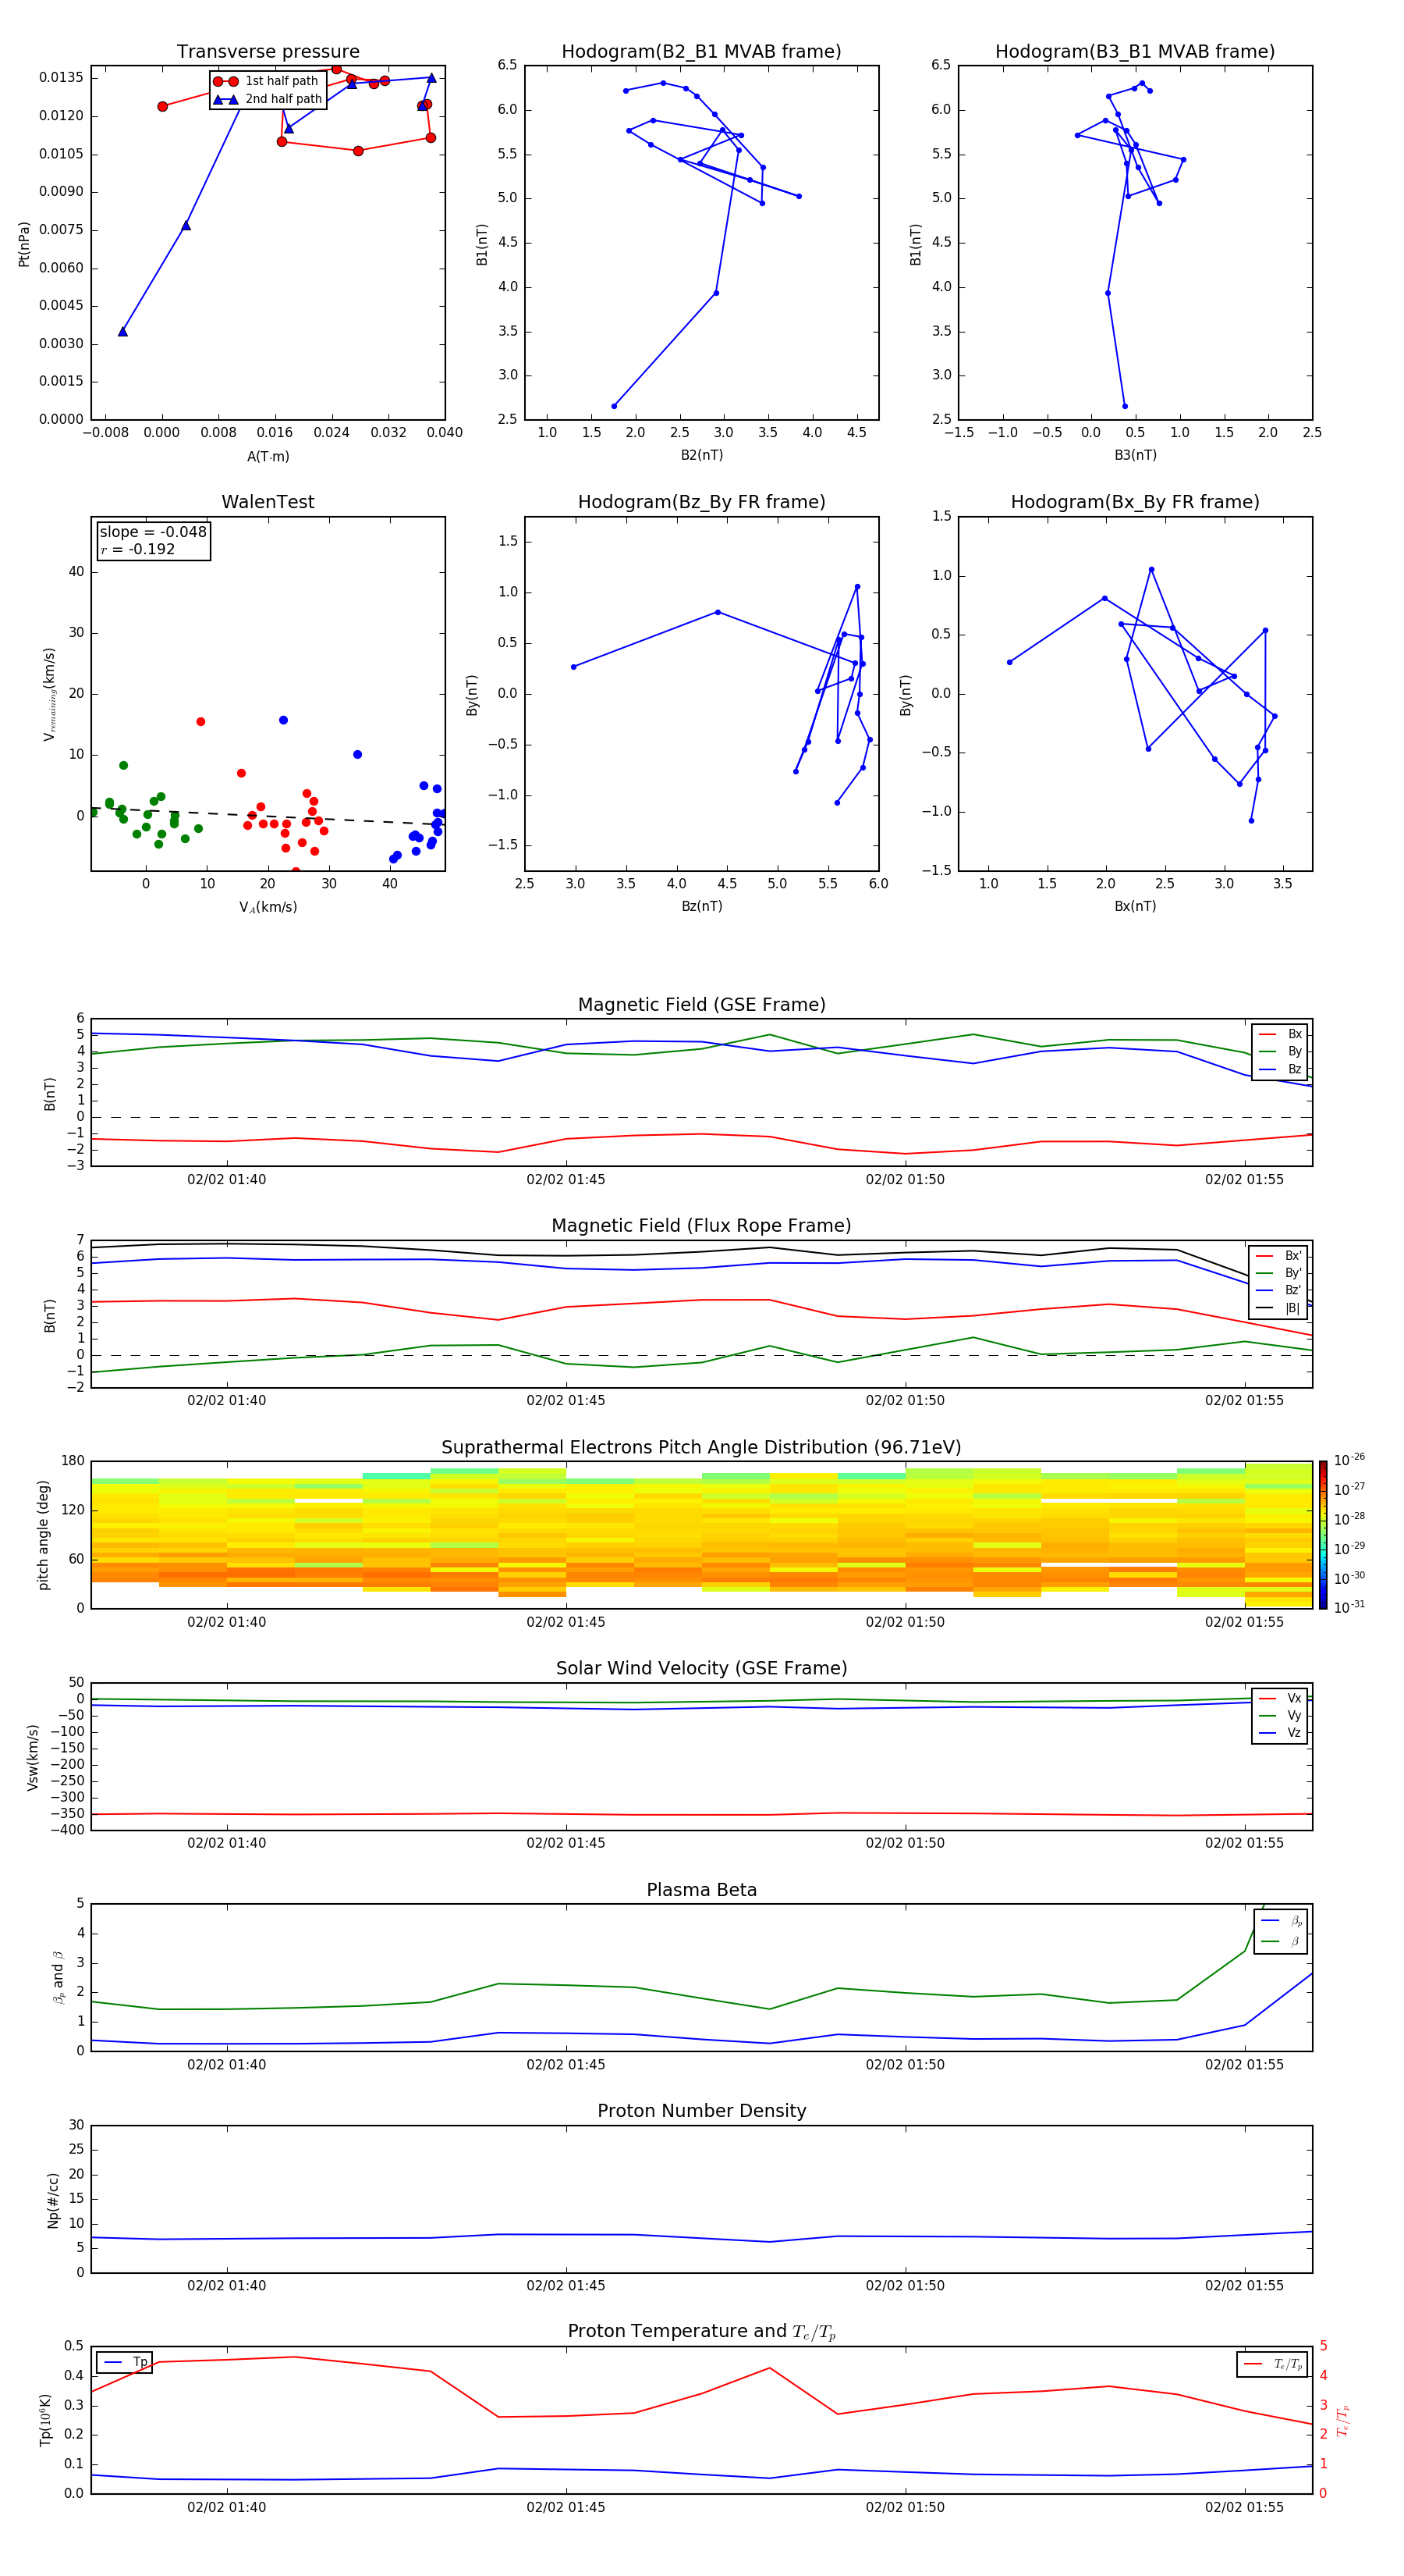Click the lowest point in B2_B1 hodogram
1404x2576 pixels.
(614, 406)
